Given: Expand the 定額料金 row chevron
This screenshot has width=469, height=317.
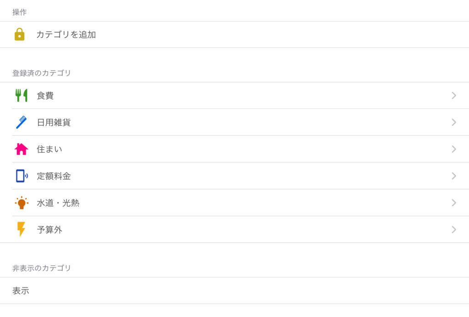Looking at the screenshot, I should tap(454, 176).
